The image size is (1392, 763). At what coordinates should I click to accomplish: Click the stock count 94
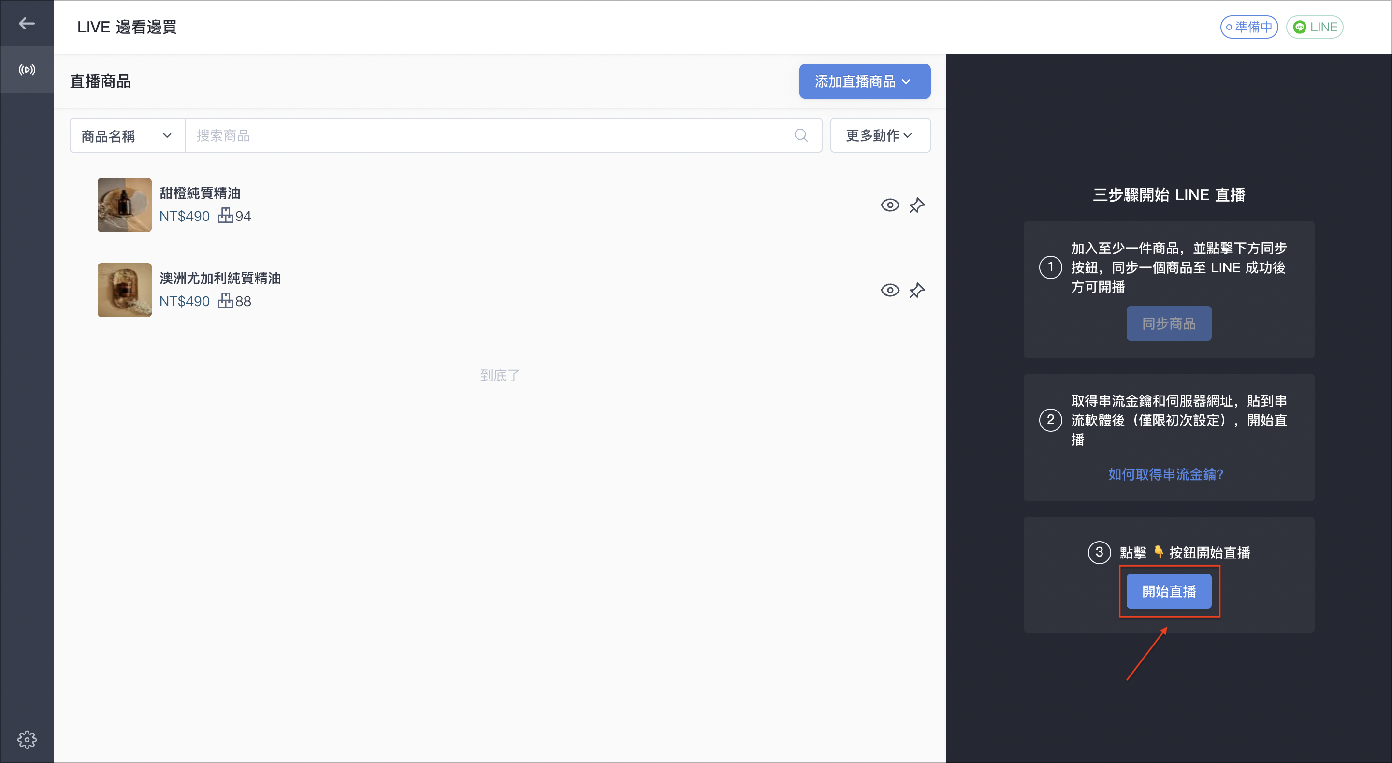(x=243, y=216)
